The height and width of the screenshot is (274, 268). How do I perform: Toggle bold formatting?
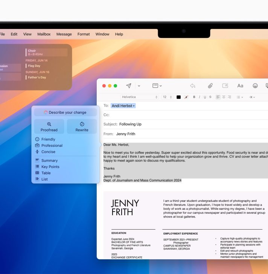click(x=194, y=97)
